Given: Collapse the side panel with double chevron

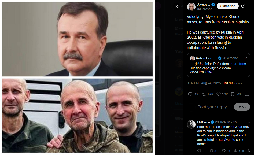Looking at the screenshot, I should click(177, 6).
